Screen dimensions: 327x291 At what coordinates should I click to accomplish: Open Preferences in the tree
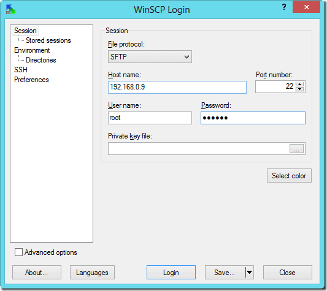[x=31, y=80]
